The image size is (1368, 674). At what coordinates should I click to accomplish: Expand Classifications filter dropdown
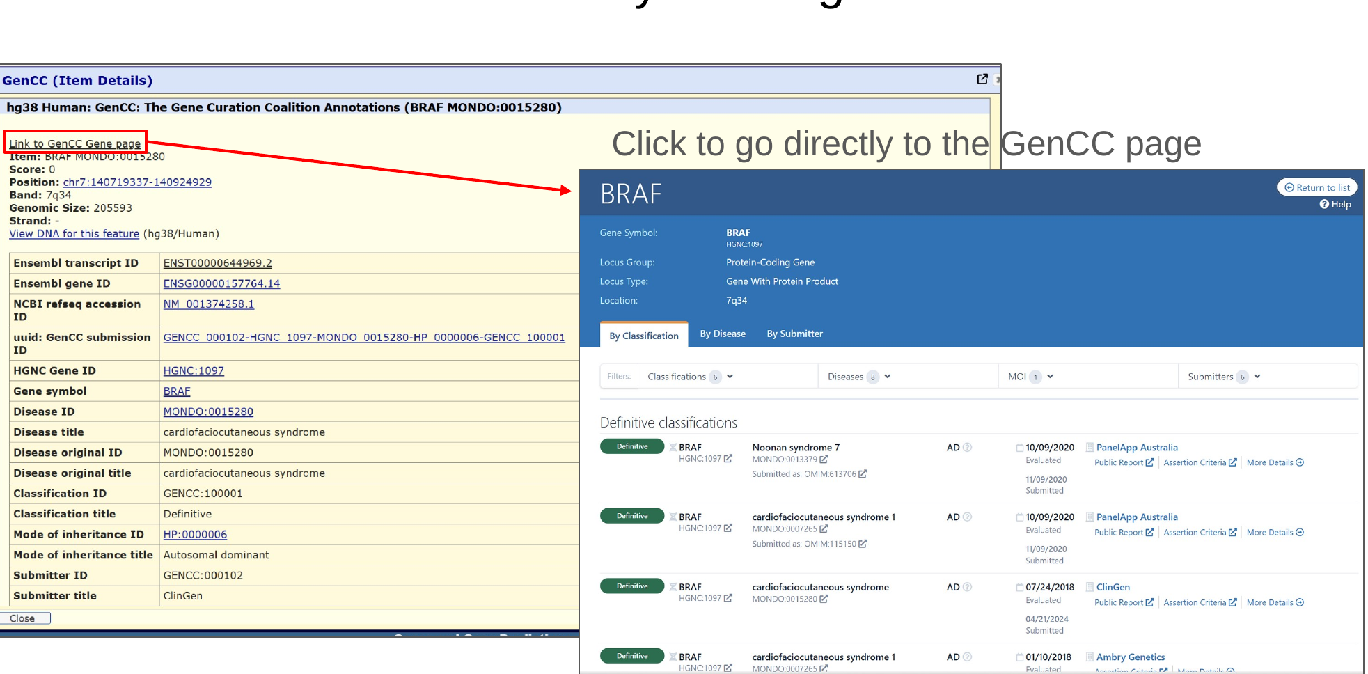tap(691, 377)
